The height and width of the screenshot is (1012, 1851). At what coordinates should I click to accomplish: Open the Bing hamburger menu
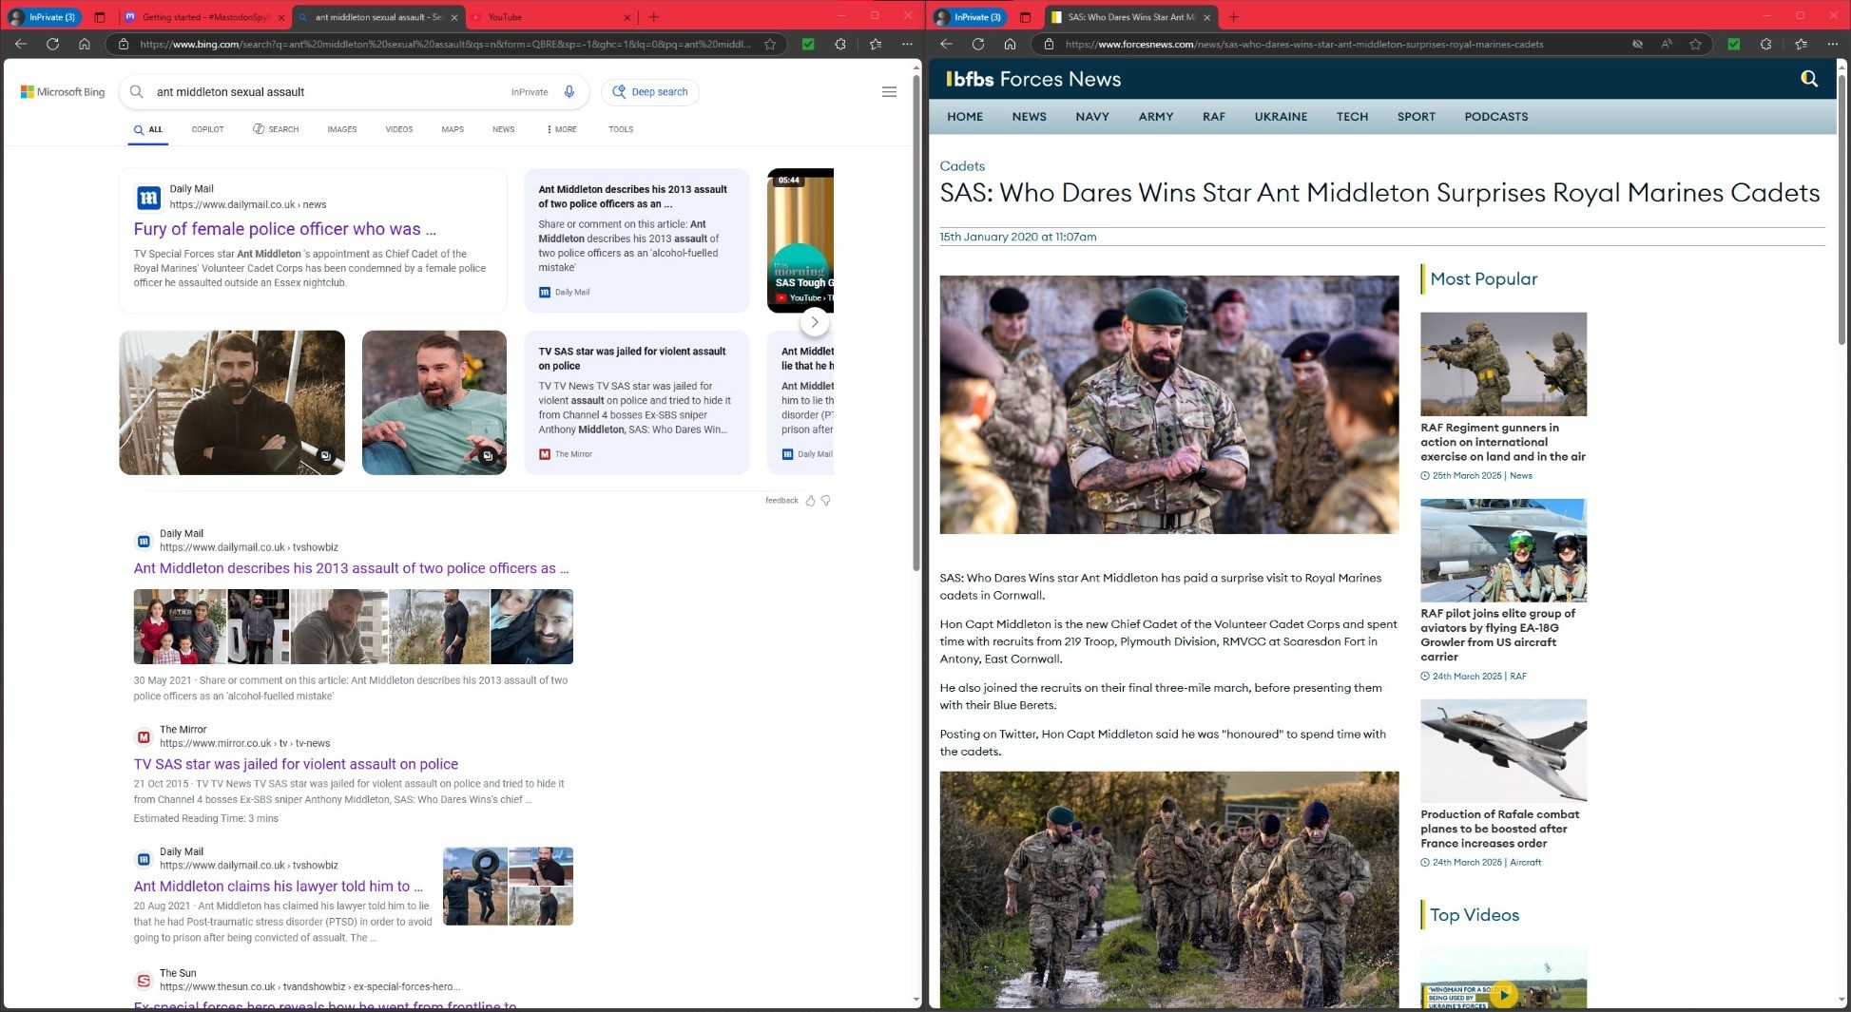[889, 92]
